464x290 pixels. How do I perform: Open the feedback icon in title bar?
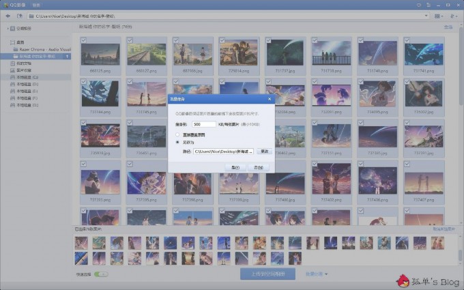(419, 5)
